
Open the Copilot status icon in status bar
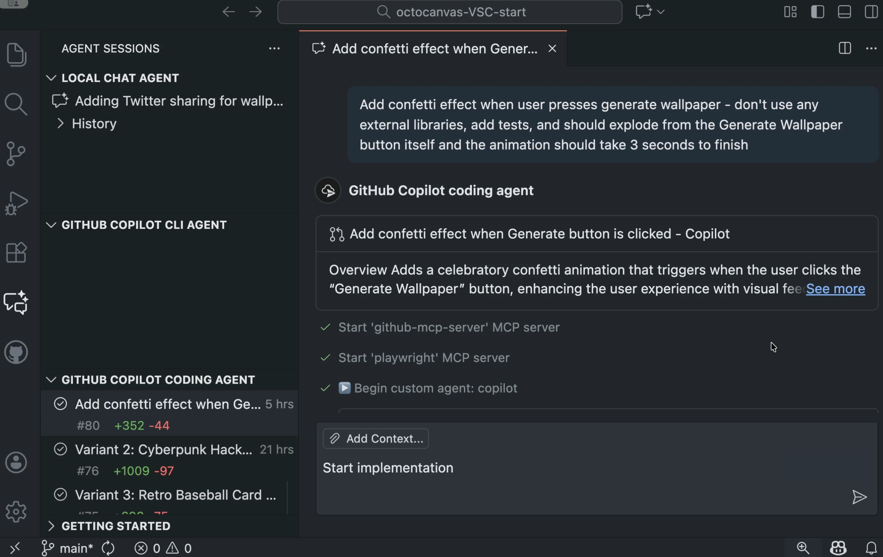pos(838,548)
